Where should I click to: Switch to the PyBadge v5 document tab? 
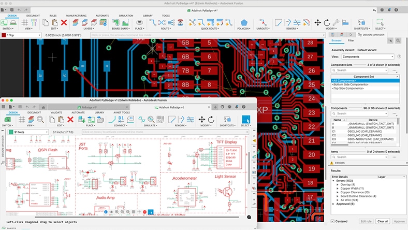point(89,107)
